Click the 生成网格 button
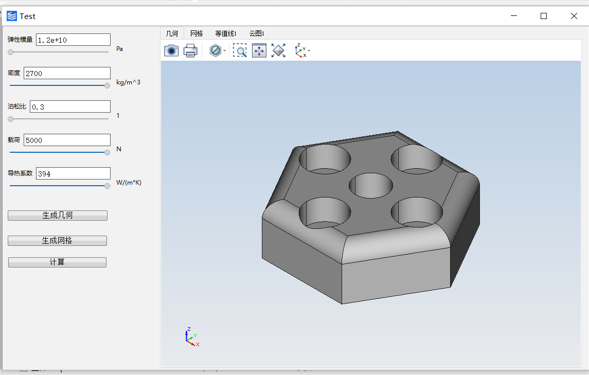The image size is (589, 375). click(x=57, y=240)
